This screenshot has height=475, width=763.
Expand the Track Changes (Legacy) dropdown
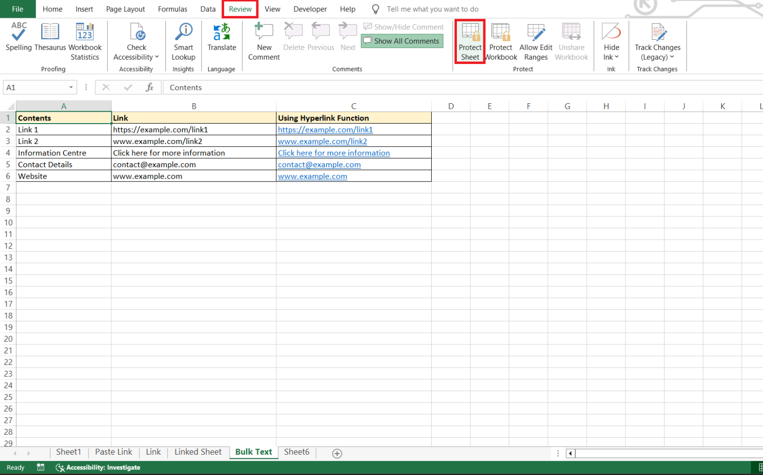point(673,57)
